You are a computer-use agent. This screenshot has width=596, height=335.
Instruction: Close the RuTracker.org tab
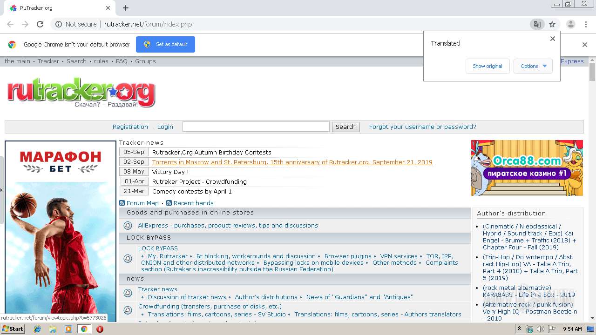(x=108, y=8)
